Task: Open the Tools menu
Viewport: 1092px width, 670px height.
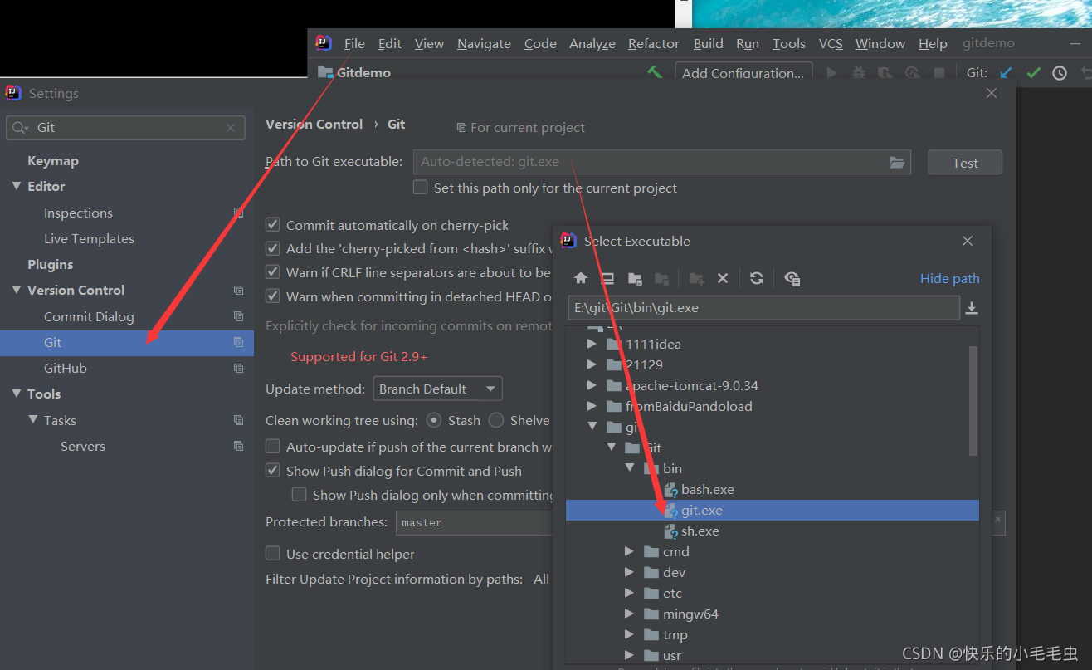Action: tap(789, 43)
